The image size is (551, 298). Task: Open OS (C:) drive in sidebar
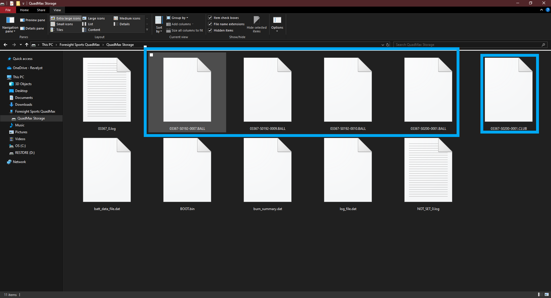pyautogui.click(x=20, y=146)
